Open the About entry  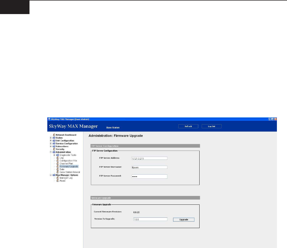coord(62,181)
